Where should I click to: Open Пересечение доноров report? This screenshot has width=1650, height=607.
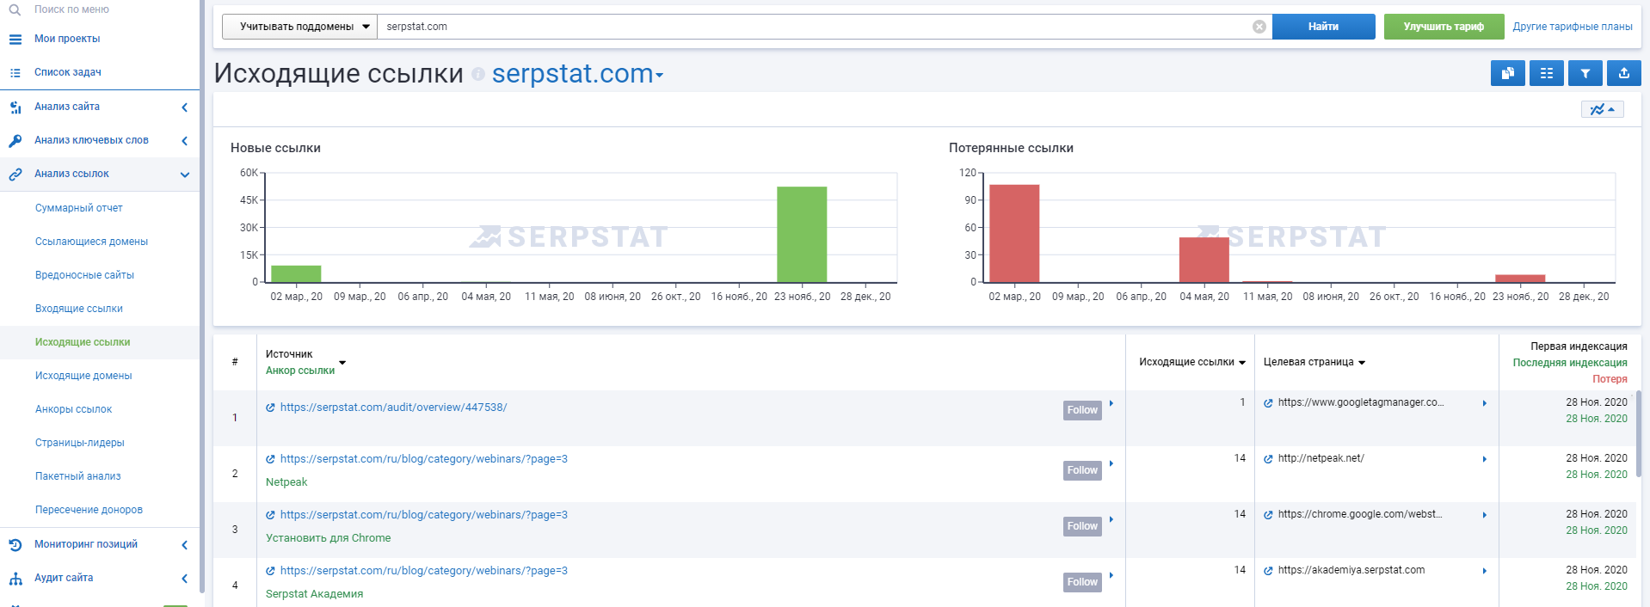pyautogui.click(x=89, y=510)
